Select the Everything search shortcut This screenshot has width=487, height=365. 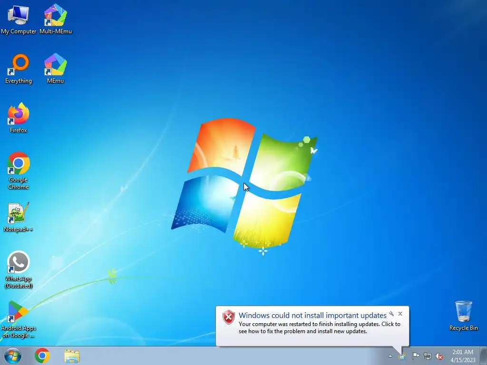point(19,69)
